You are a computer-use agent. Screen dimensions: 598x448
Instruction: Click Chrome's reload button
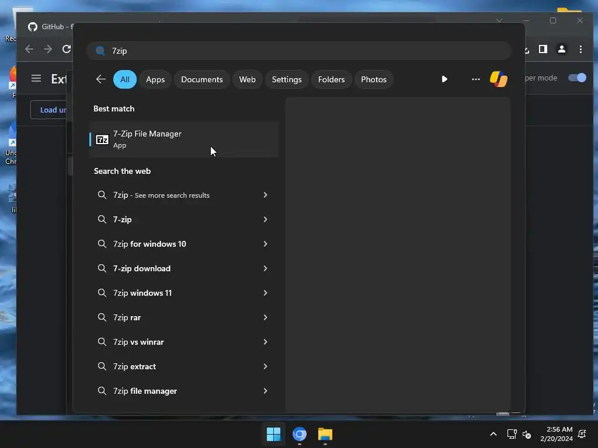pyautogui.click(x=67, y=49)
